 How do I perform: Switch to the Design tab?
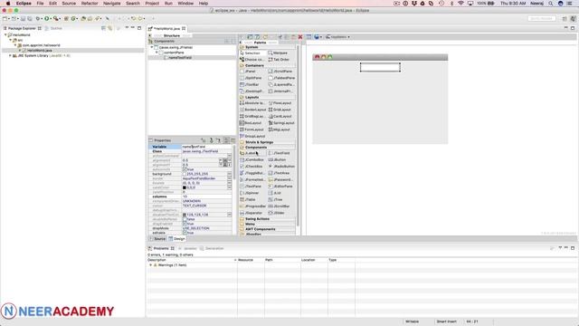(177, 239)
